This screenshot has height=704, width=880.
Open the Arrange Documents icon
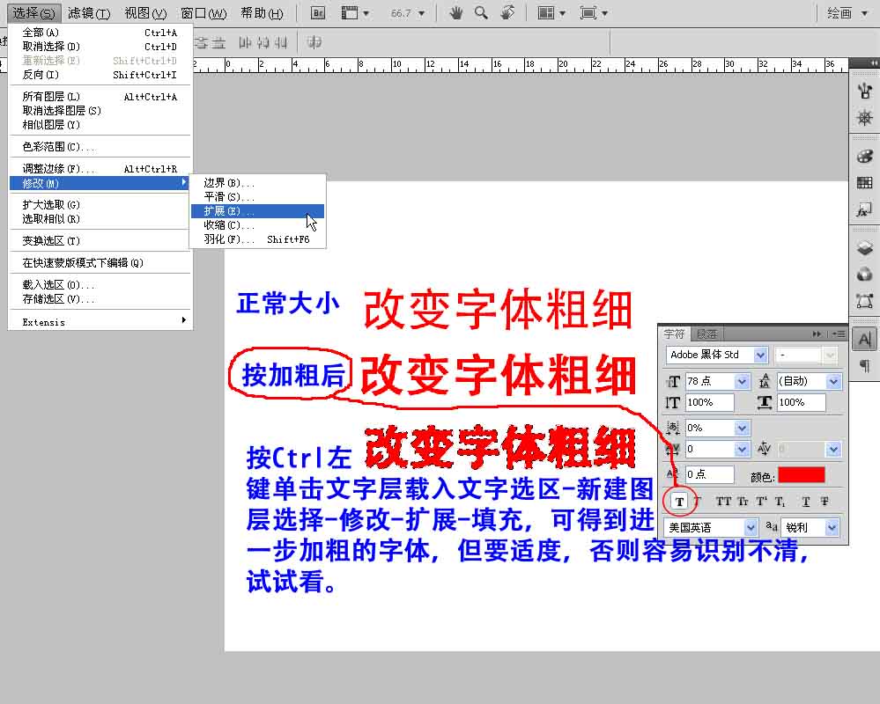551,13
